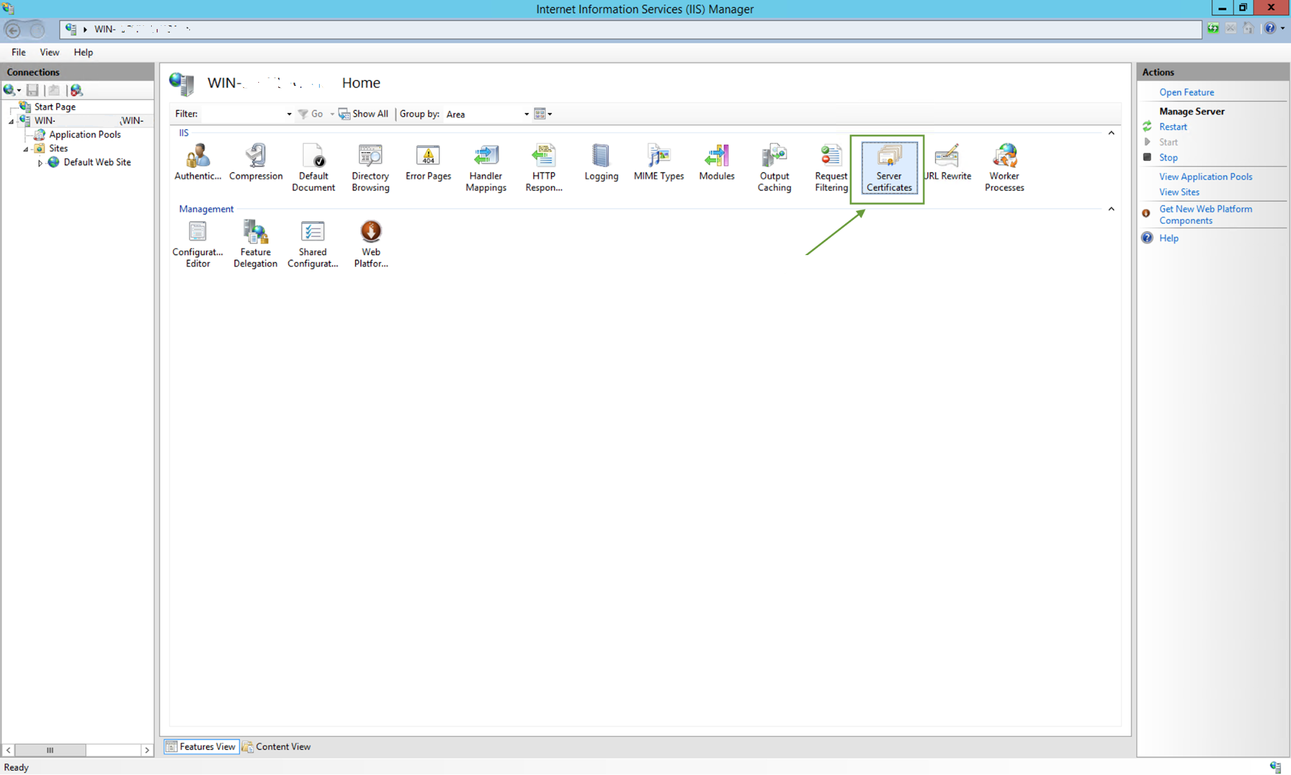1291x775 pixels.
Task: Open the Group by Area combo box
Action: pos(487,114)
